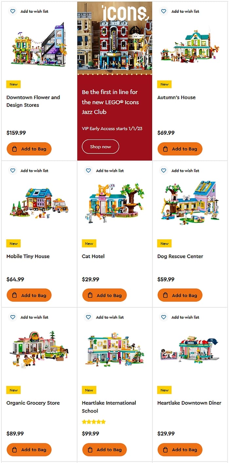Click heart icon for Heartlake International School
Image resolution: width=229 pixels, height=463 pixels.
click(88, 317)
